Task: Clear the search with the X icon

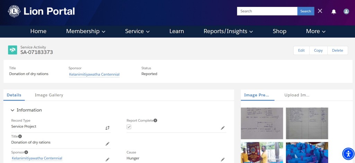Action: [x=320, y=11]
